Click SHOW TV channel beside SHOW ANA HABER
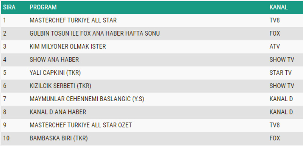Viewport: 303px width, 146px height. (x=282, y=60)
